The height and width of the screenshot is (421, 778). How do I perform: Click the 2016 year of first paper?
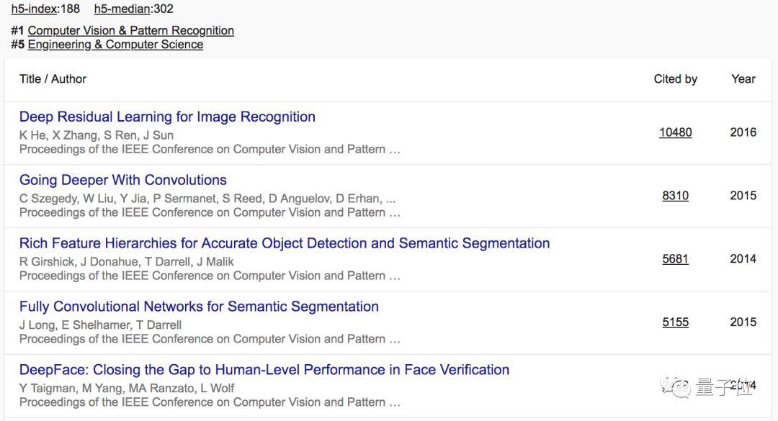tap(743, 132)
